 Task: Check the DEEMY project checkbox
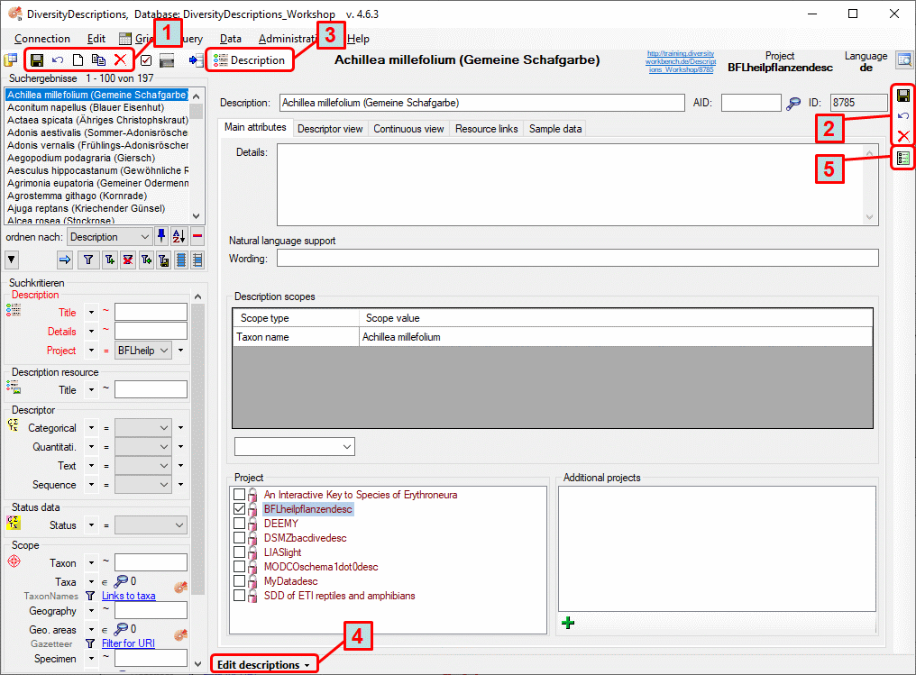coord(239,524)
